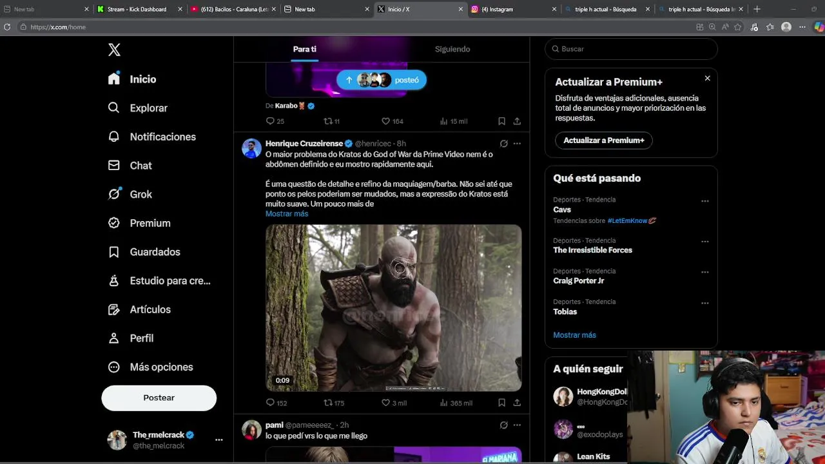Open Estudio para creadores in sidebar
This screenshot has height=464, width=825.
159,280
